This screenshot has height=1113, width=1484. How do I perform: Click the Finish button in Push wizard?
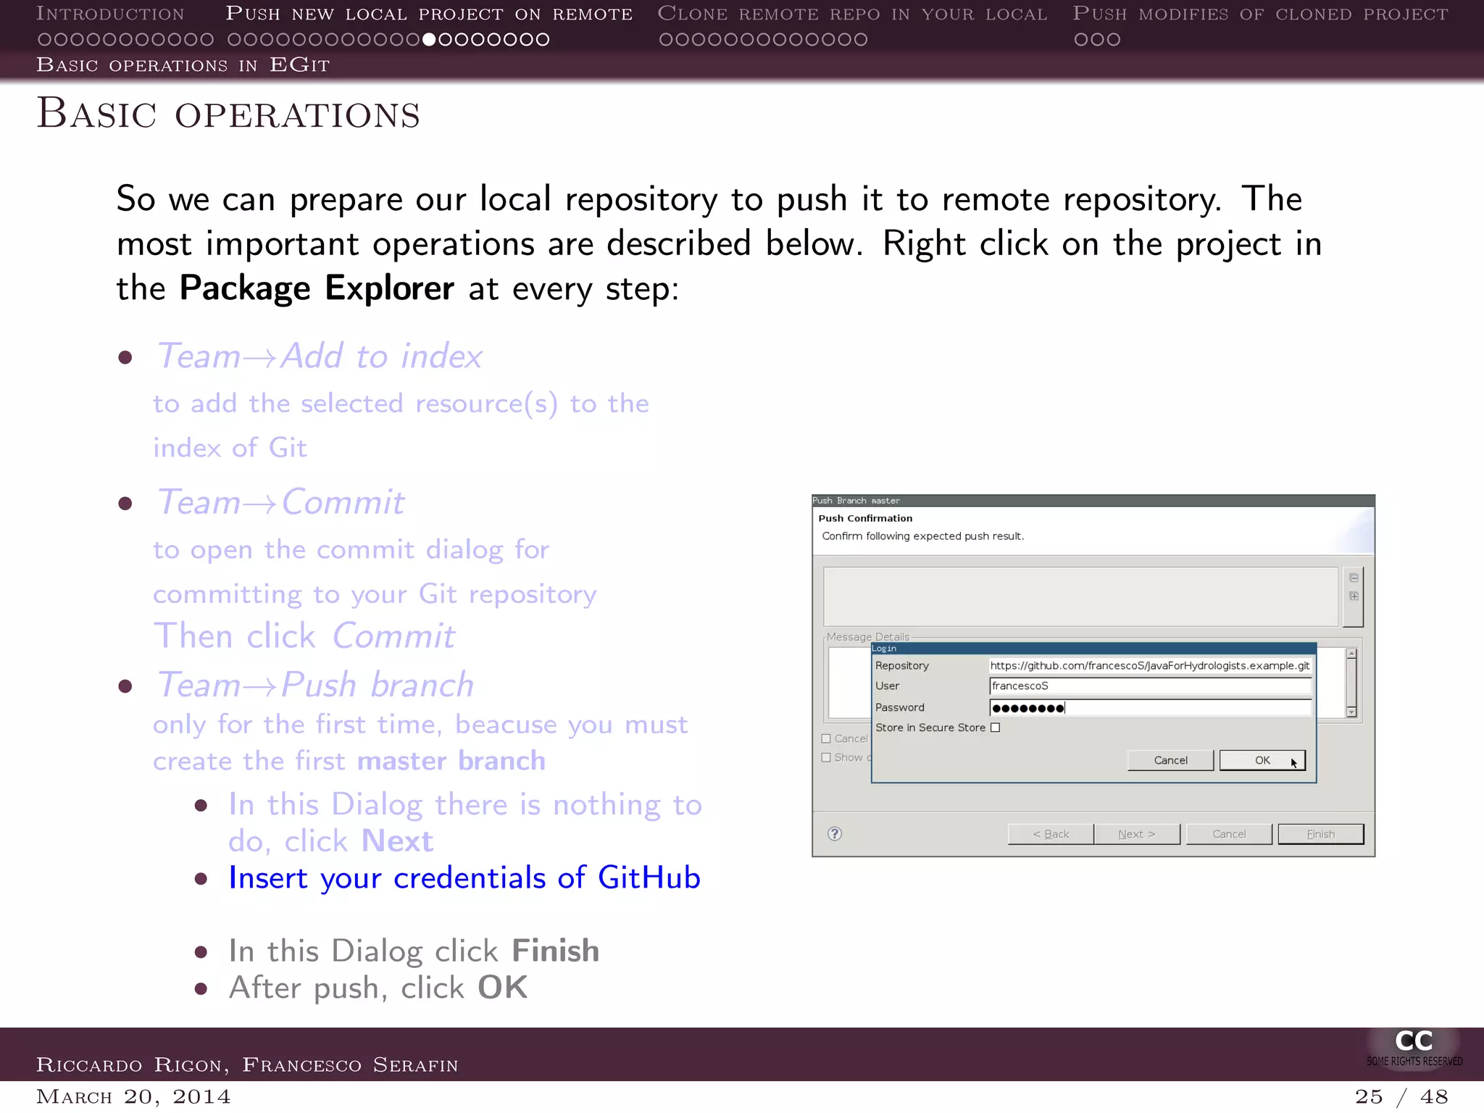pyautogui.click(x=1320, y=834)
